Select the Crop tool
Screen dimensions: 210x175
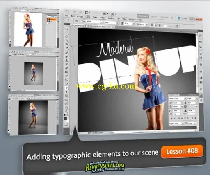pyautogui.click(x=67, y=44)
